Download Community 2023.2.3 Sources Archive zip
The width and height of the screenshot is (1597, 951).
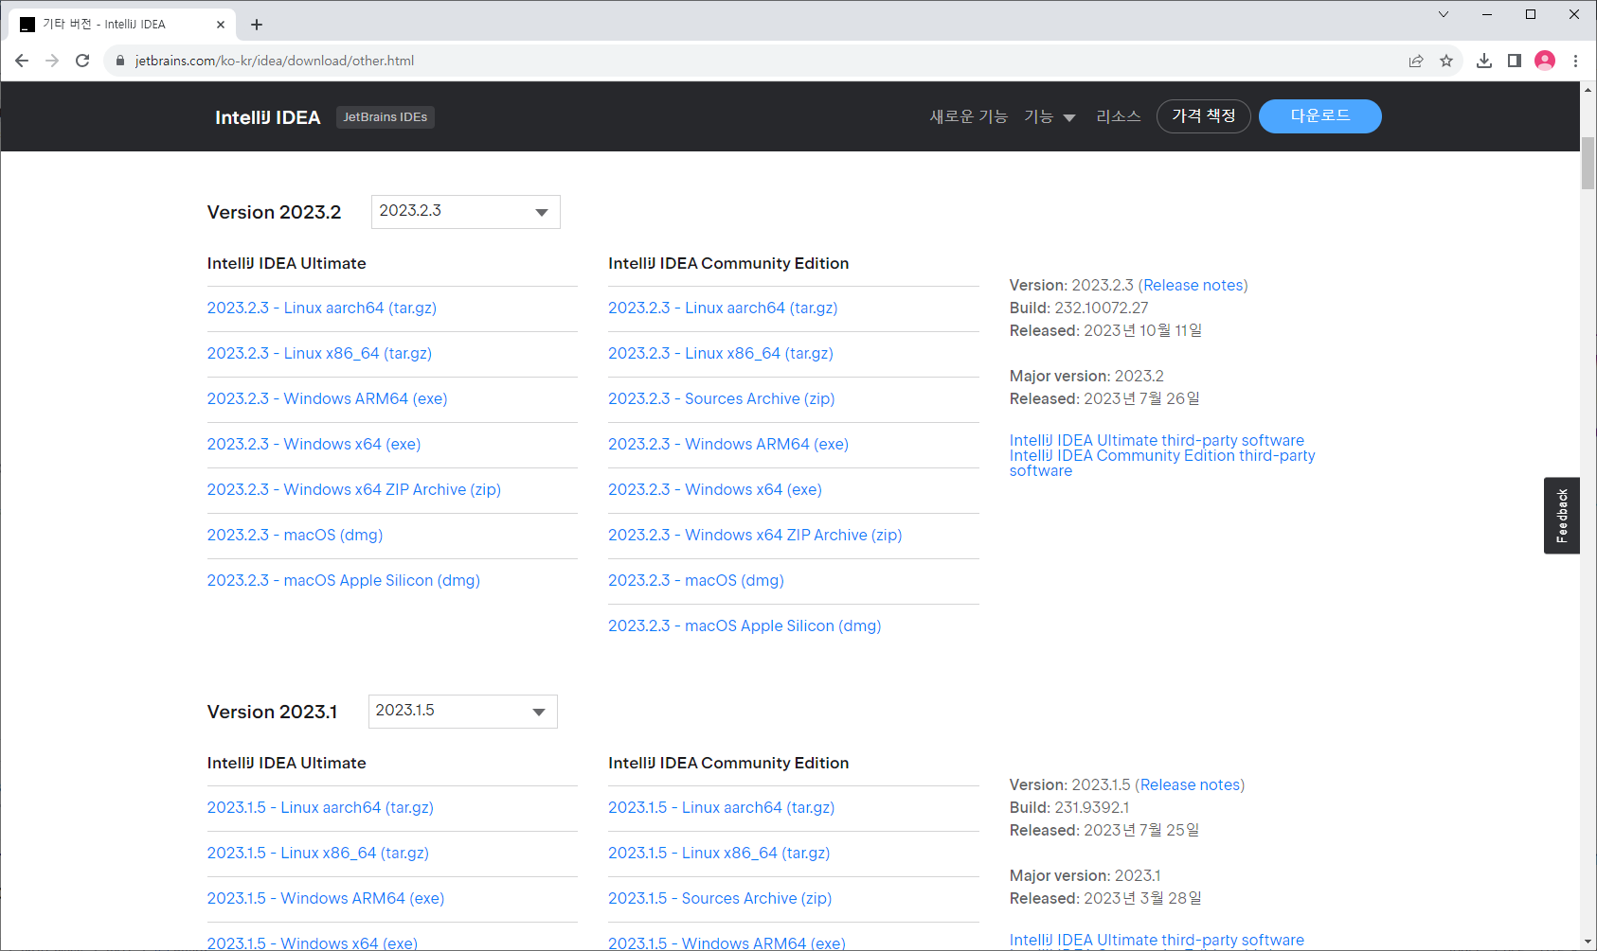(722, 399)
